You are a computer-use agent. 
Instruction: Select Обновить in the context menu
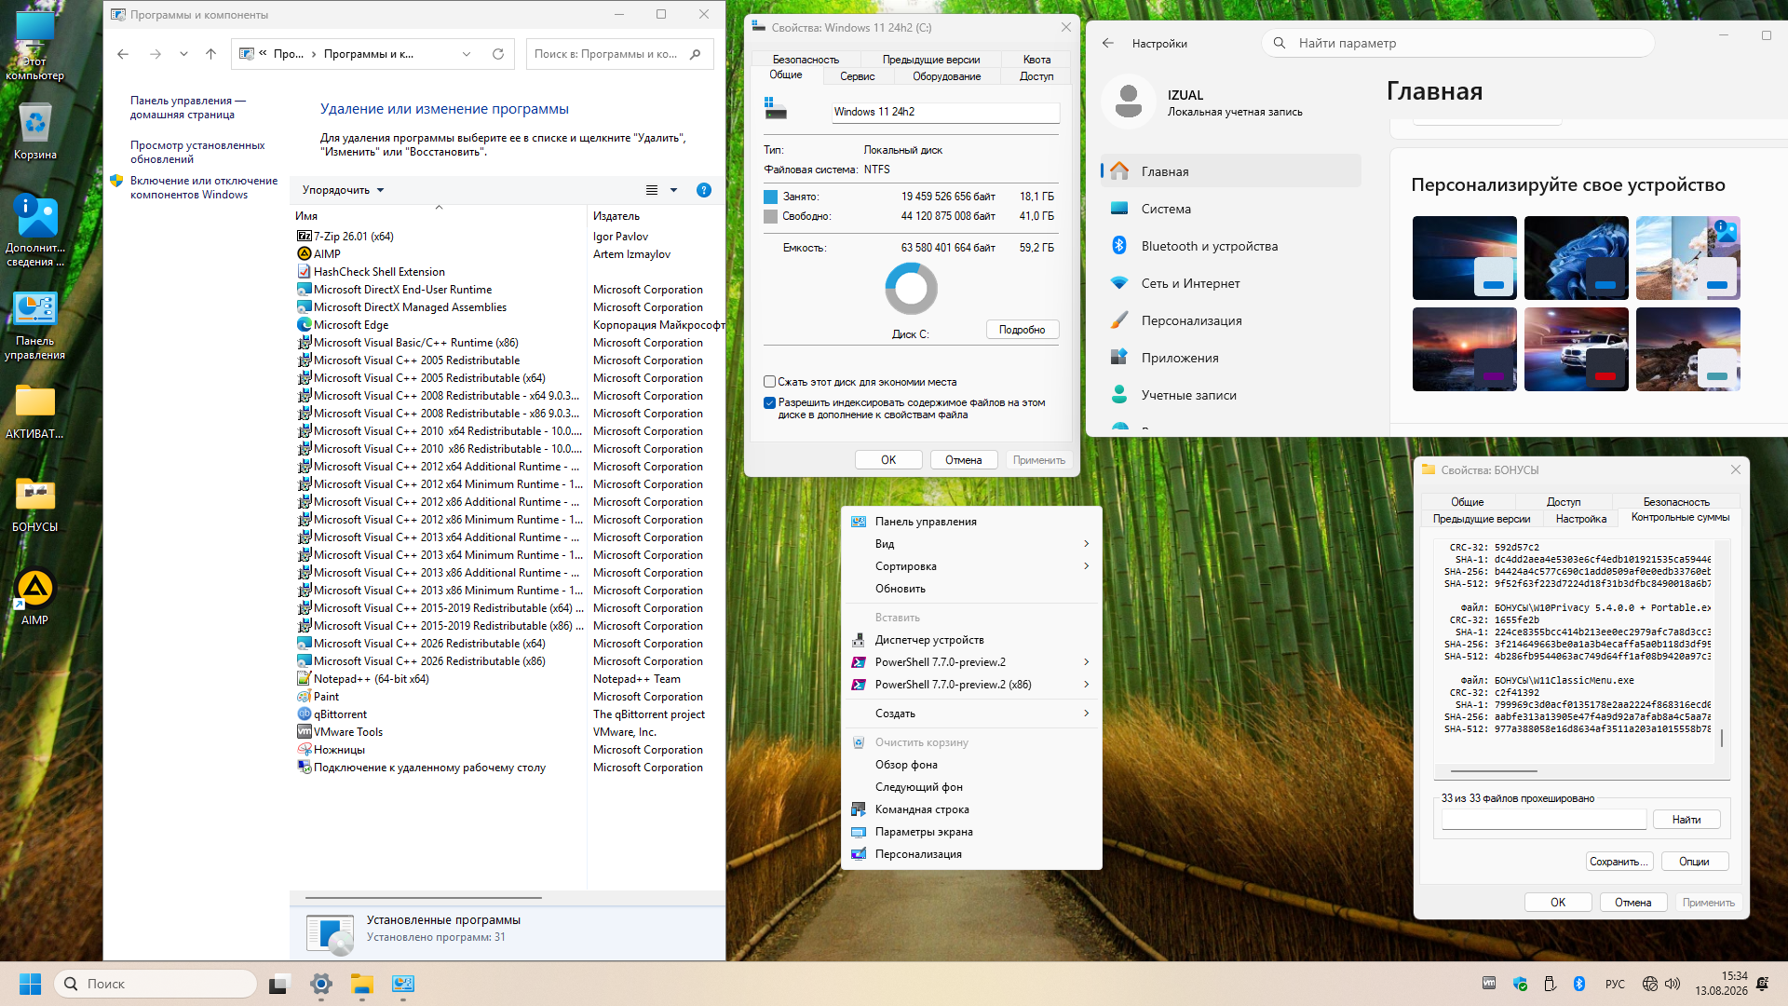point(971,589)
